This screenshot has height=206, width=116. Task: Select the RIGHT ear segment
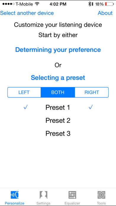click(92, 92)
